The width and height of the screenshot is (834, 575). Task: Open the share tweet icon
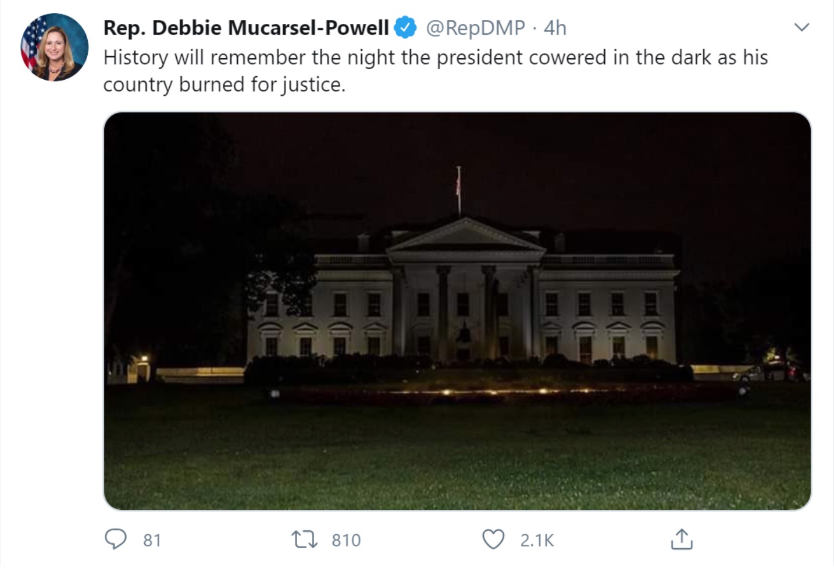pyautogui.click(x=682, y=539)
